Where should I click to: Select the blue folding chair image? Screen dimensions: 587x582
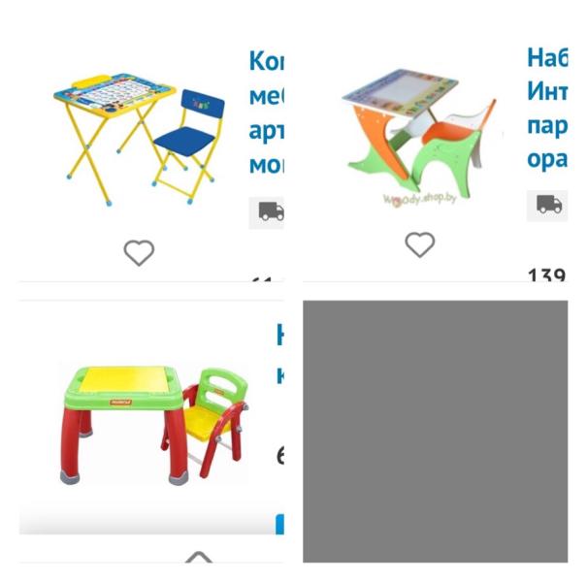[189, 145]
